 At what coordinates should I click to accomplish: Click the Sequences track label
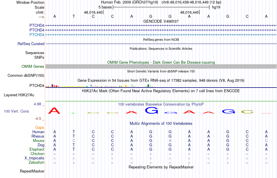pyautogui.click(x=35, y=53)
